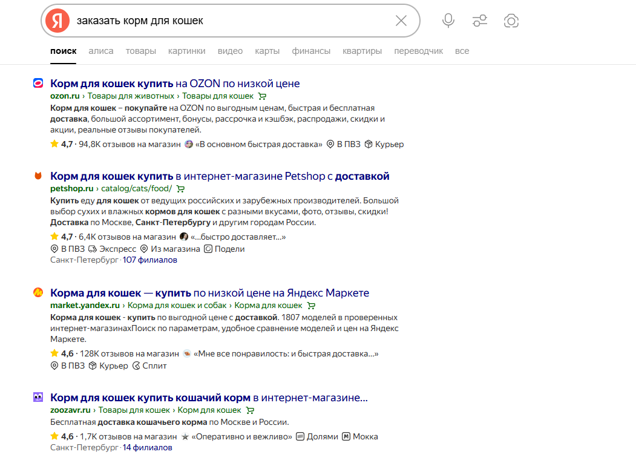Click the Сплит icon in Market result
Screen dimensions: 636x463
(x=136, y=366)
